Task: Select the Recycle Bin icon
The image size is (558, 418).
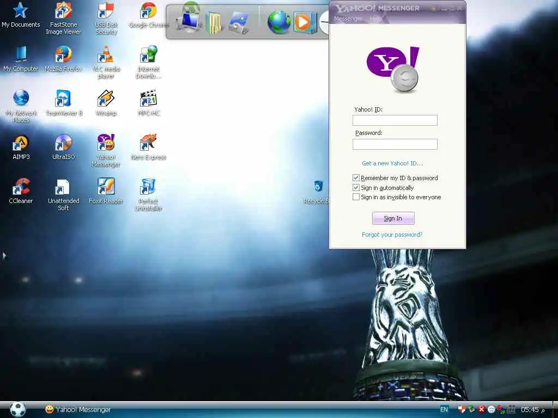Action: [317, 192]
